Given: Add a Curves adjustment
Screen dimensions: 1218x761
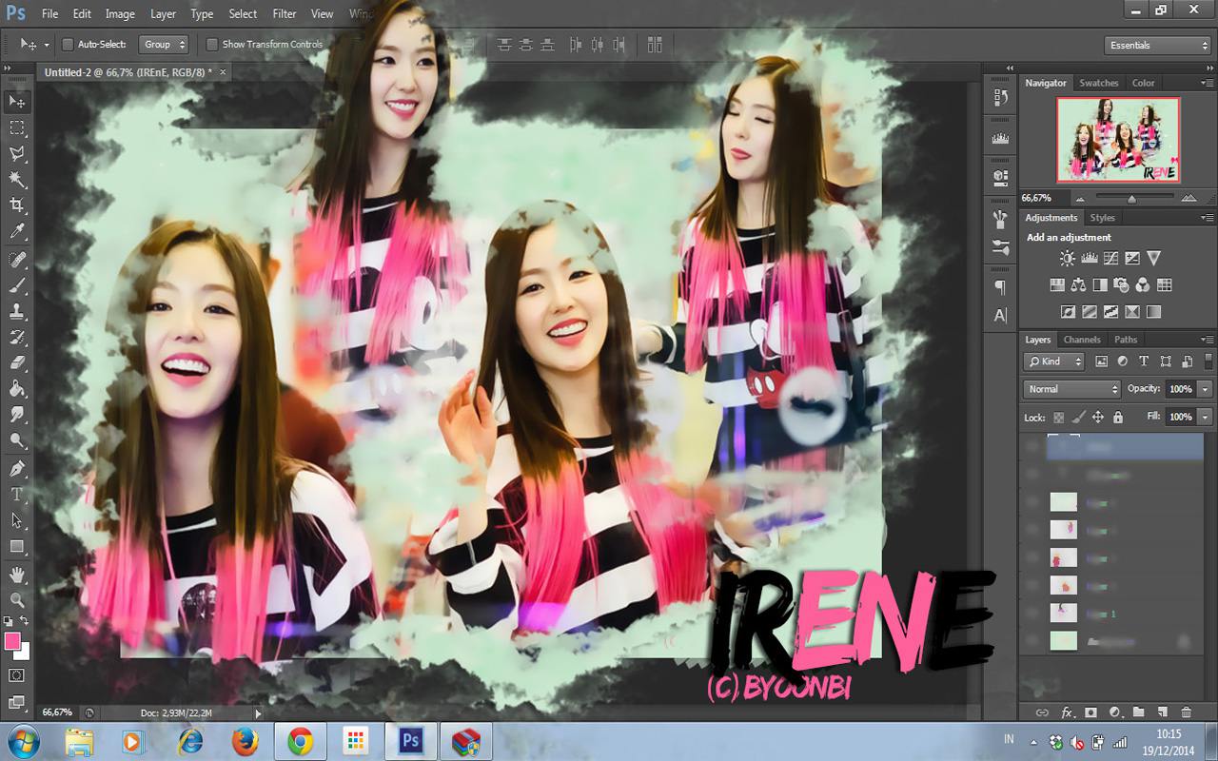Looking at the screenshot, I should 1110,258.
